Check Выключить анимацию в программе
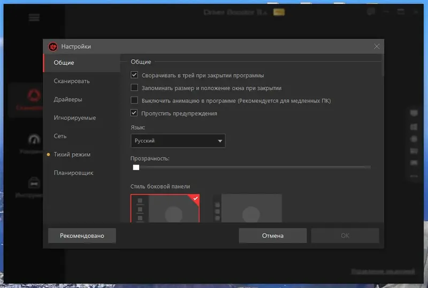 tap(134, 100)
